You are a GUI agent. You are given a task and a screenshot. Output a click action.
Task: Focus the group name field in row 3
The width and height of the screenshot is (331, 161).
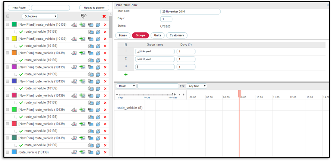(x=155, y=67)
